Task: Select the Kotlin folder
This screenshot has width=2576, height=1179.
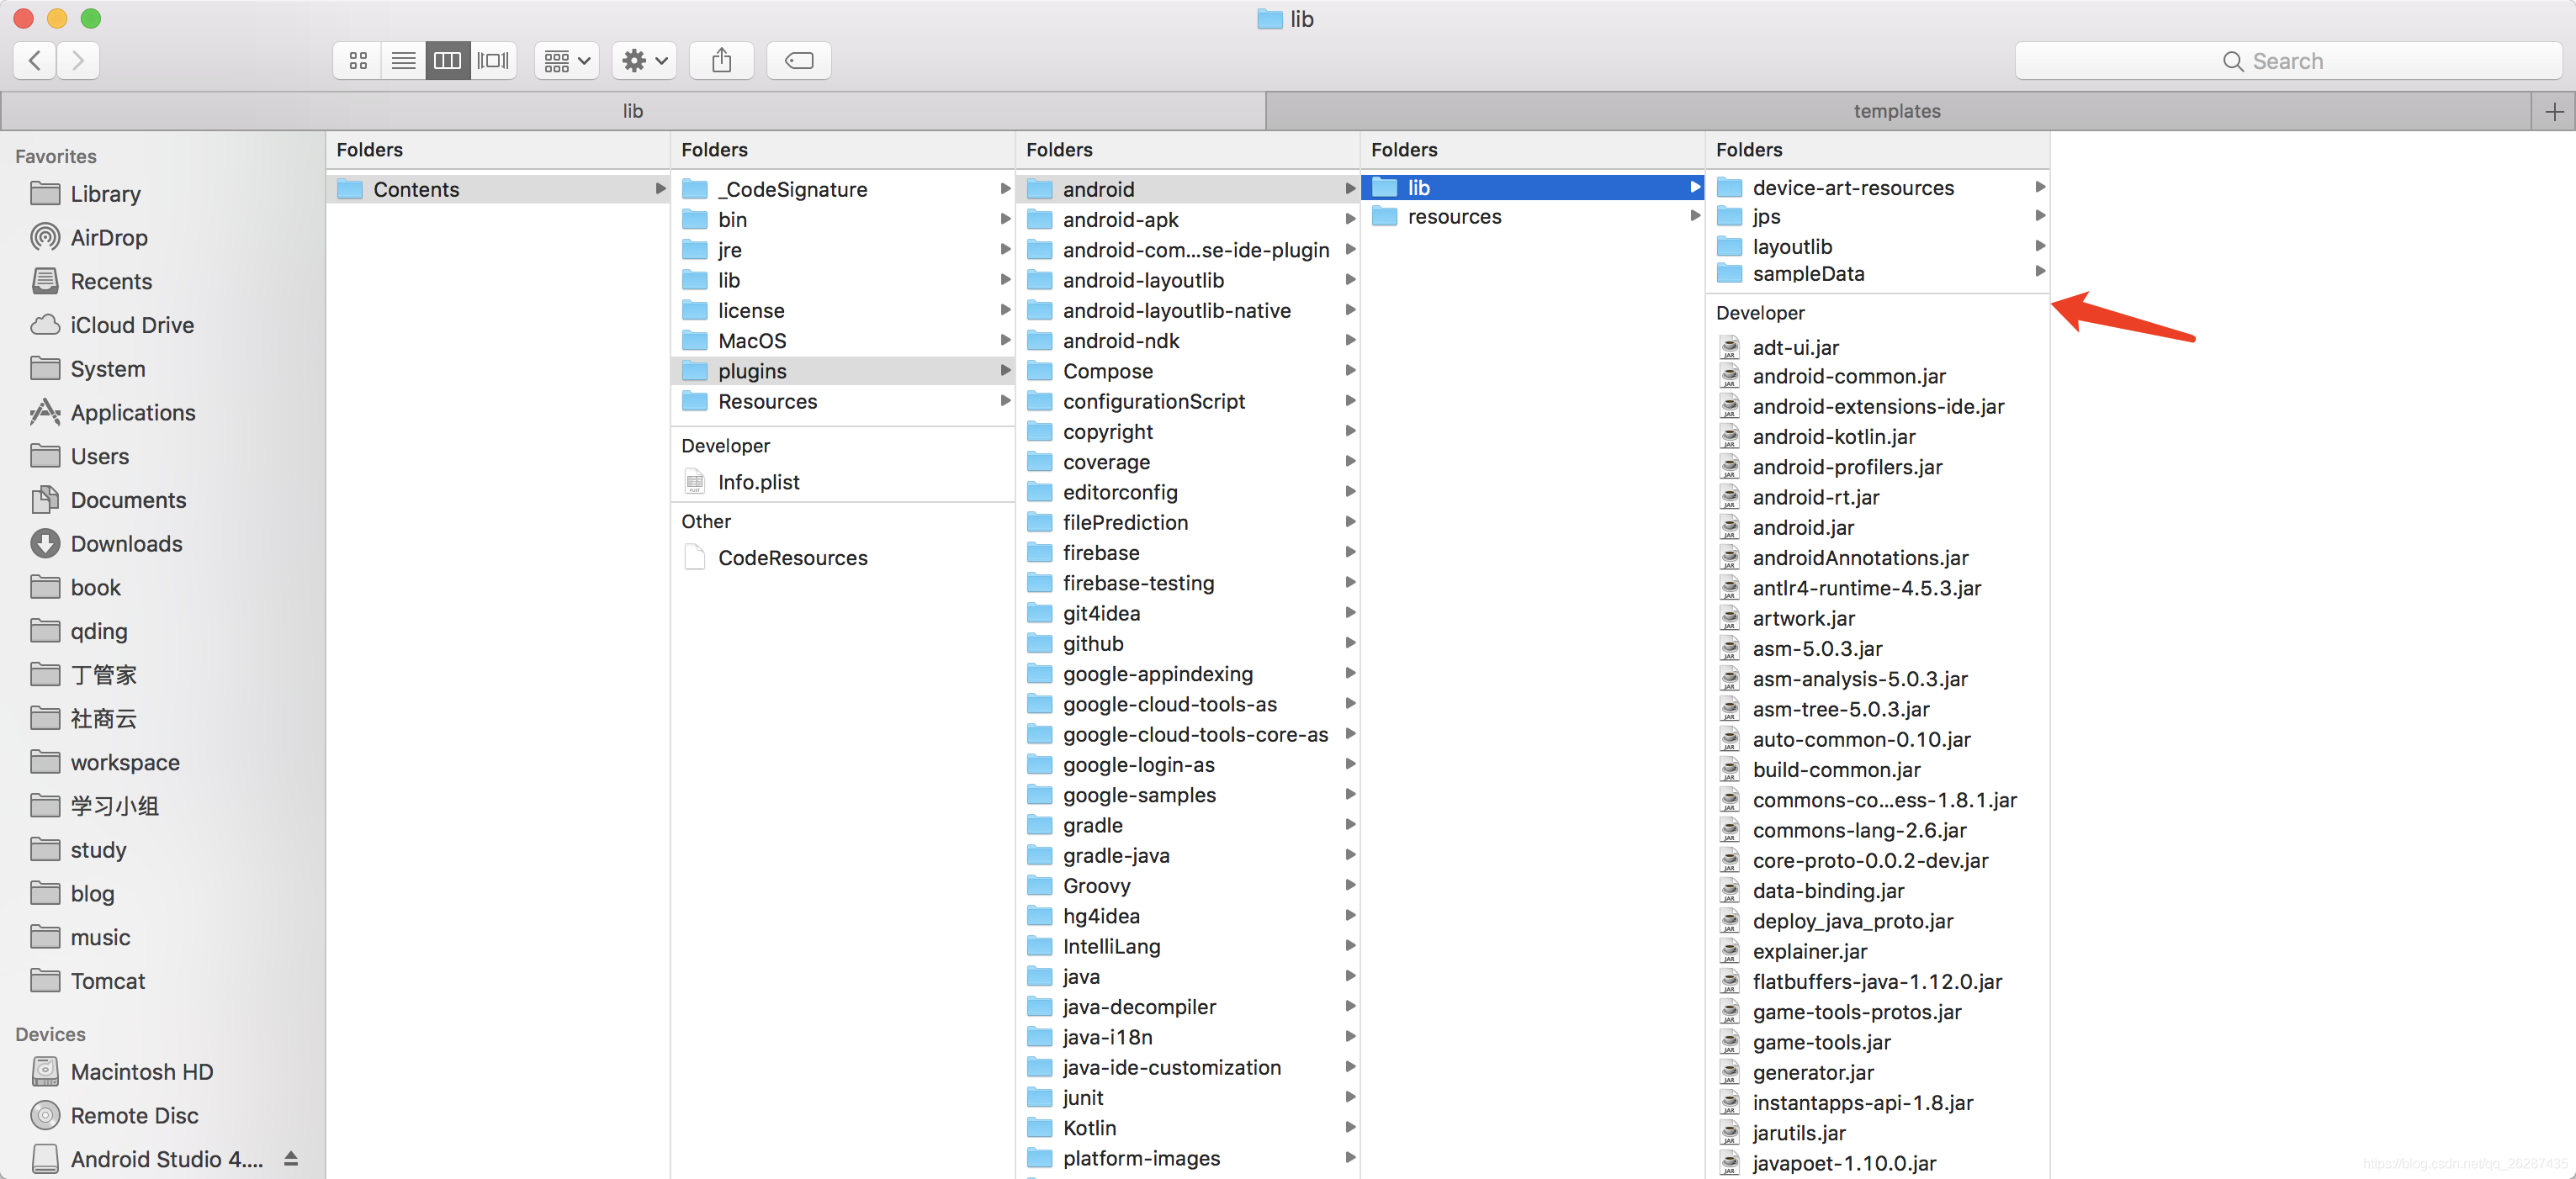Action: (1187, 1128)
